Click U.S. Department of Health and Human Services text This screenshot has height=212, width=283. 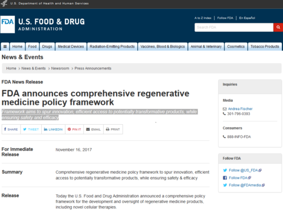click(x=50, y=4)
